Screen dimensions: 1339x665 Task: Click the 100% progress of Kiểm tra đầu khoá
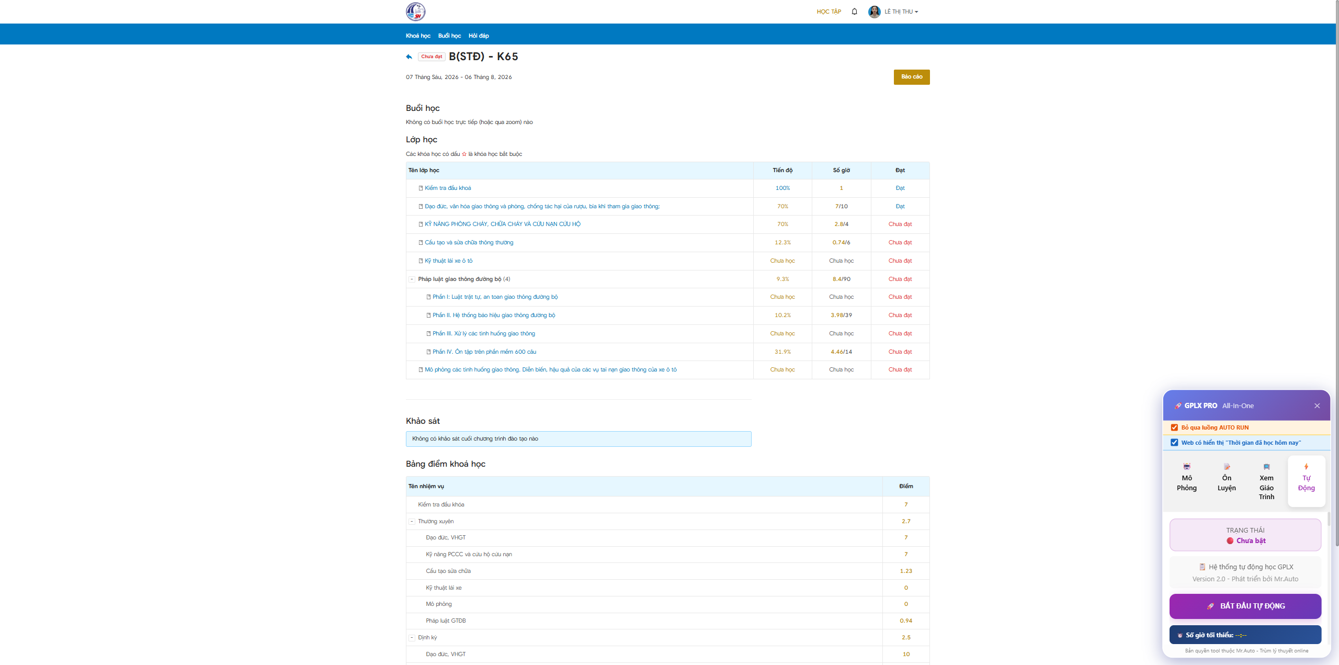782,188
